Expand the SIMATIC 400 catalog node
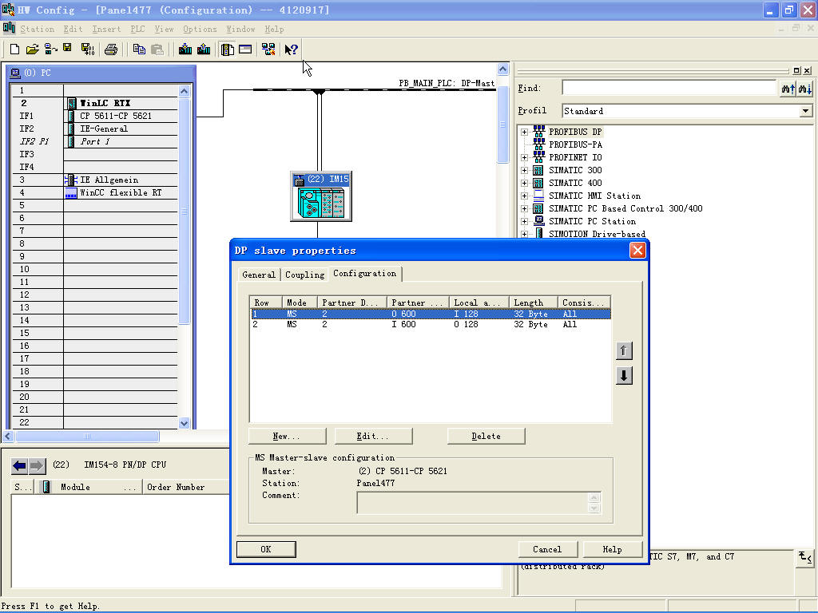Image resolution: width=818 pixels, height=613 pixels. tap(524, 183)
